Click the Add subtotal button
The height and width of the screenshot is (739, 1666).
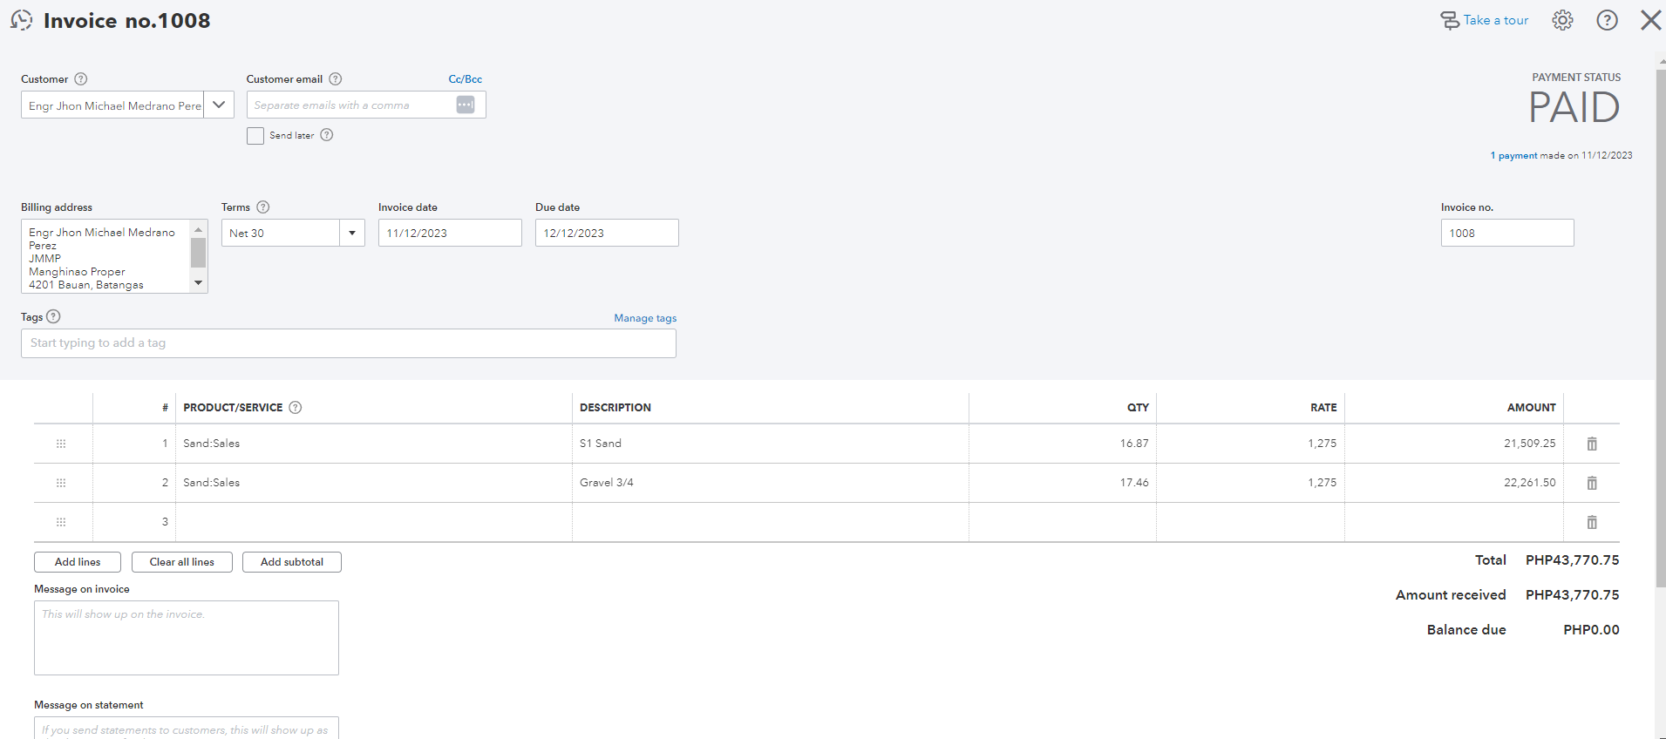(291, 562)
